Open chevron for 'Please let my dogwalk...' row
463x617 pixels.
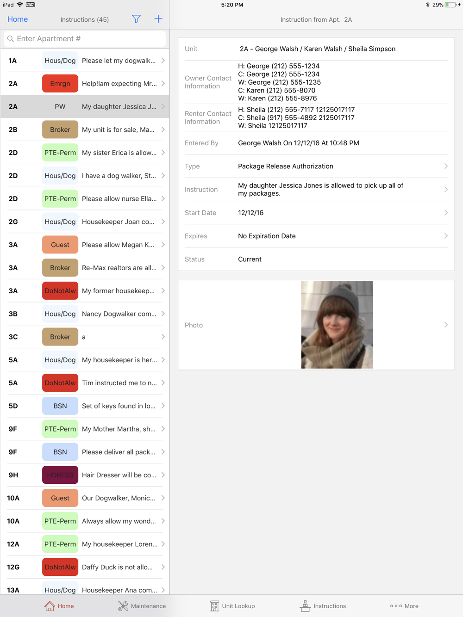click(163, 61)
